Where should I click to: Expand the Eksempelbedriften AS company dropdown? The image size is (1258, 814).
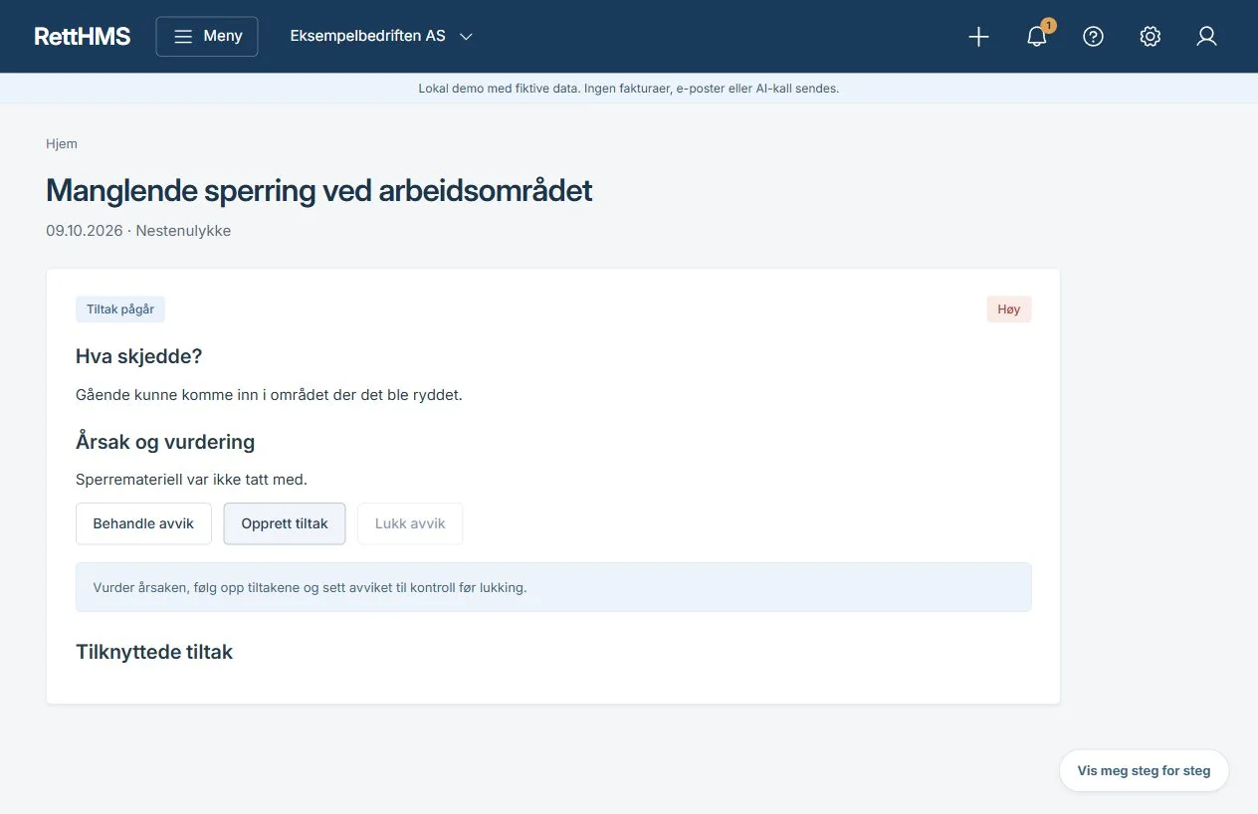[x=381, y=36]
